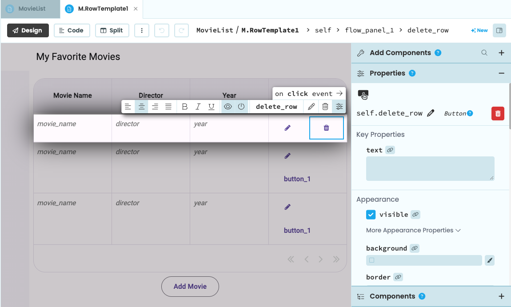
Task: Expand the Components panel with its plus icon
Action: 502,296
